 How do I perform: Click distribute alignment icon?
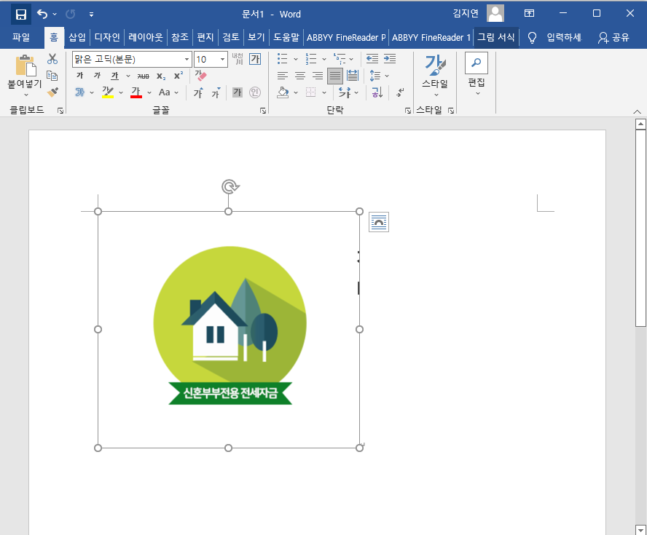(353, 76)
